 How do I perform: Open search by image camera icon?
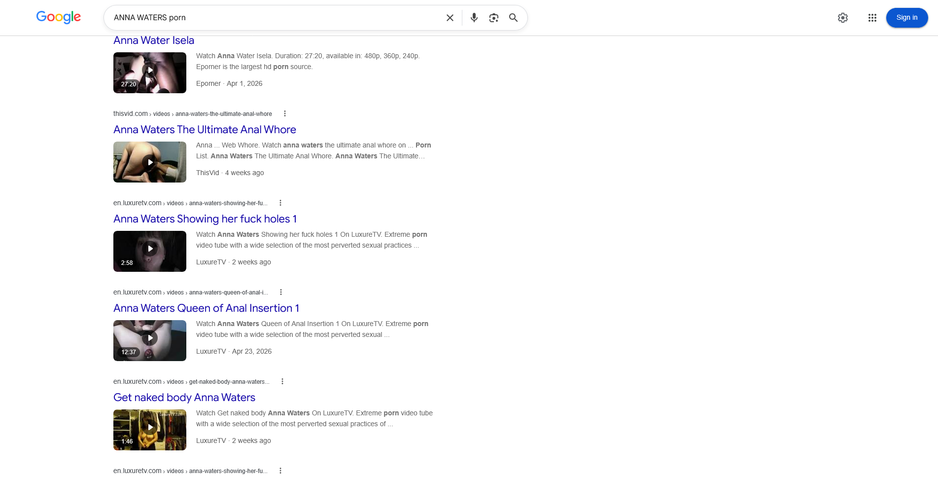(494, 18)
